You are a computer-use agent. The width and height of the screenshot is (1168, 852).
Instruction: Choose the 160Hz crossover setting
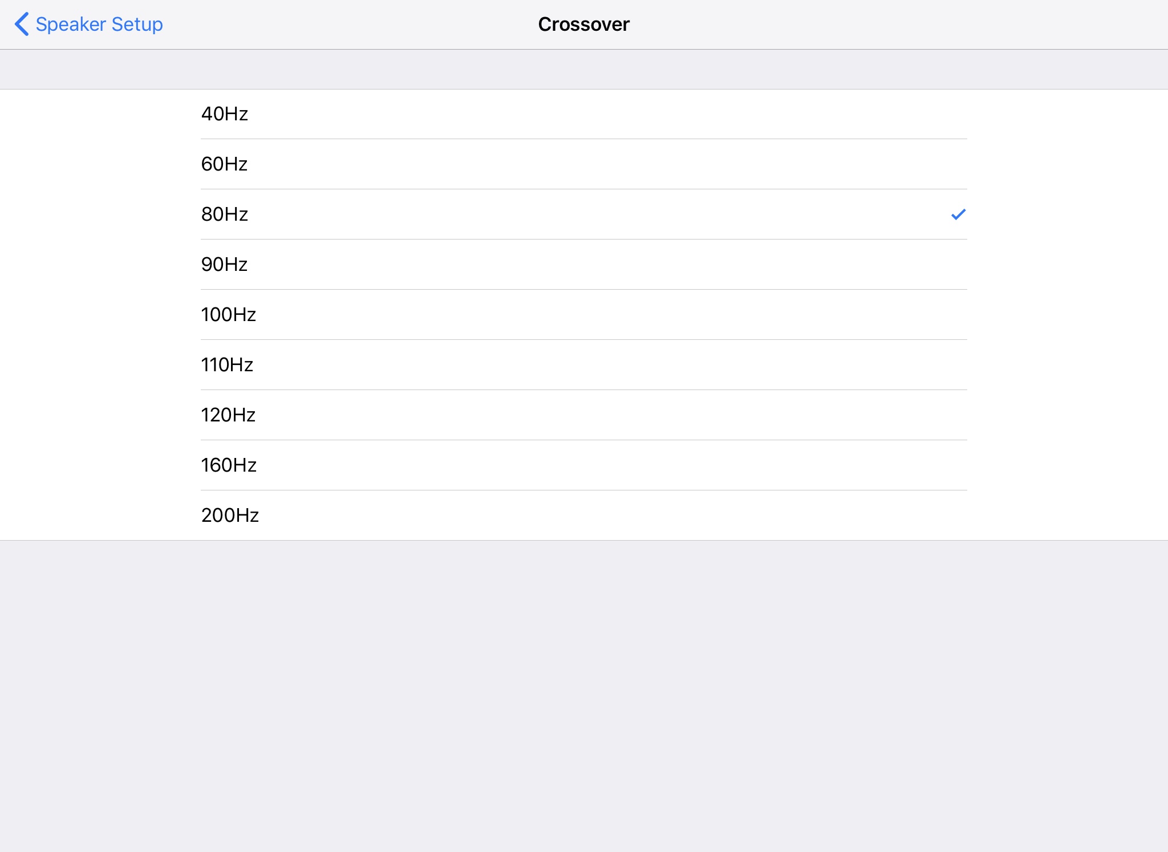pos(229,465)
